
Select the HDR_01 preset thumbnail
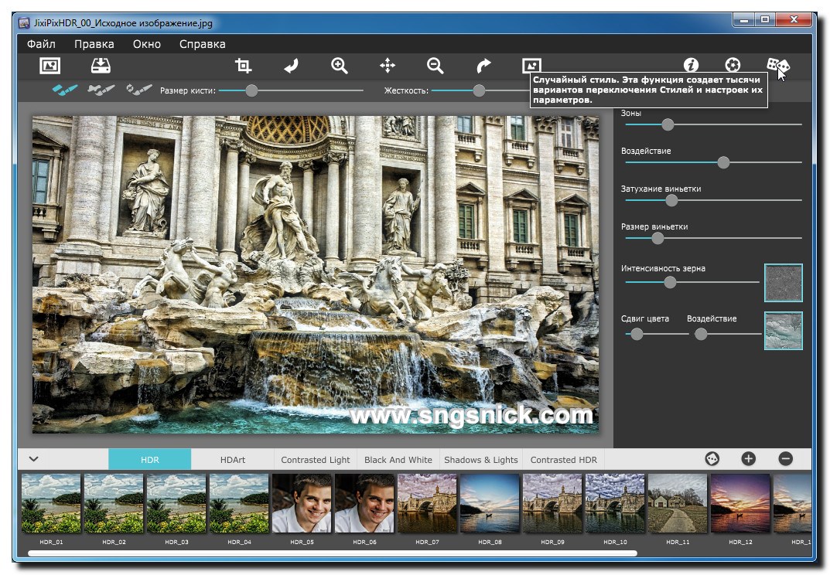pos(51,503)
